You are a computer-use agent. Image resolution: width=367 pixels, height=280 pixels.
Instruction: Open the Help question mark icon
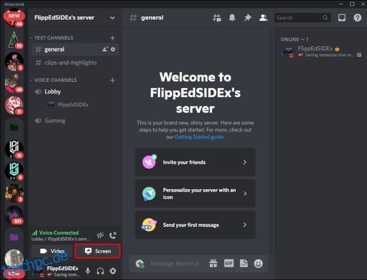[x=357, y=18]
